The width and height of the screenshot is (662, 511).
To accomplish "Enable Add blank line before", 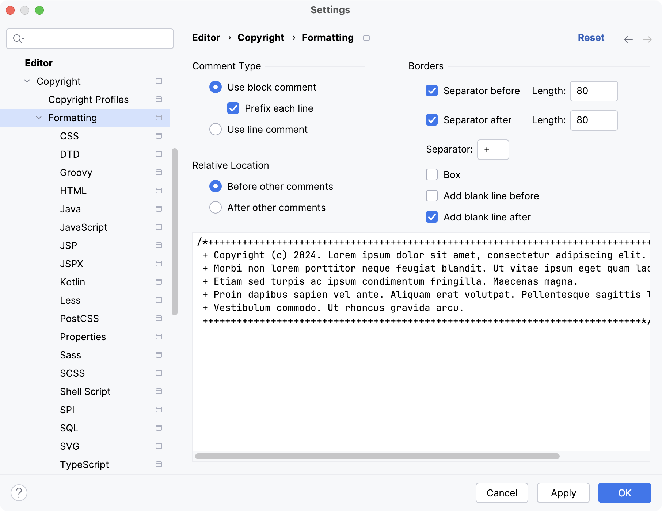I will [431, 196].
